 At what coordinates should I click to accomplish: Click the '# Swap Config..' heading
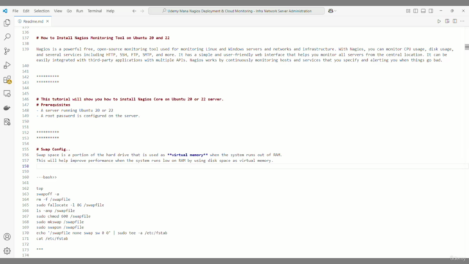click(53, 150)
